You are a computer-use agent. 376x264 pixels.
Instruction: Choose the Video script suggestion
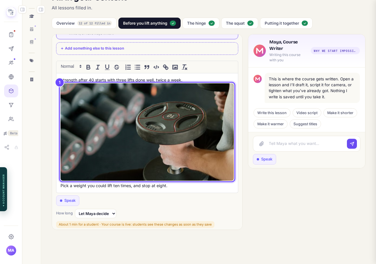[307, 113]
